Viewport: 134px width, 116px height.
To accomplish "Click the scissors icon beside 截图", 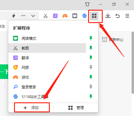I will [15, 48].
